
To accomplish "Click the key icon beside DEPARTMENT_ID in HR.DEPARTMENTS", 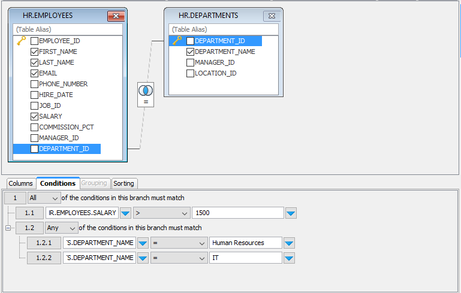I will 177,41.
